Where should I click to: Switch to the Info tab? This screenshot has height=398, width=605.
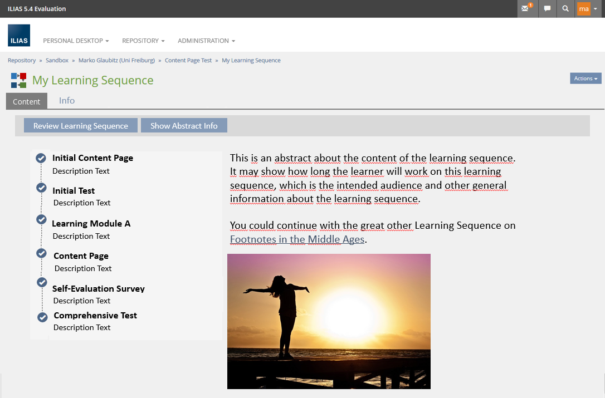[x=67, y=101]
